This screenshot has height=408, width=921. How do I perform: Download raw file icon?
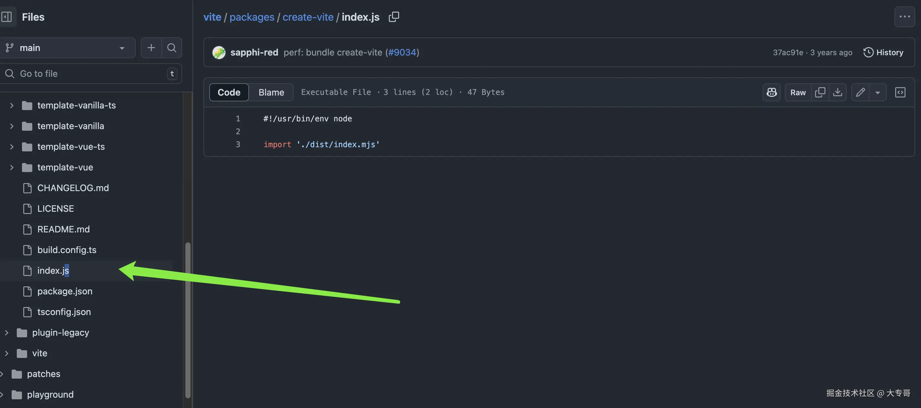coord(837,92)
